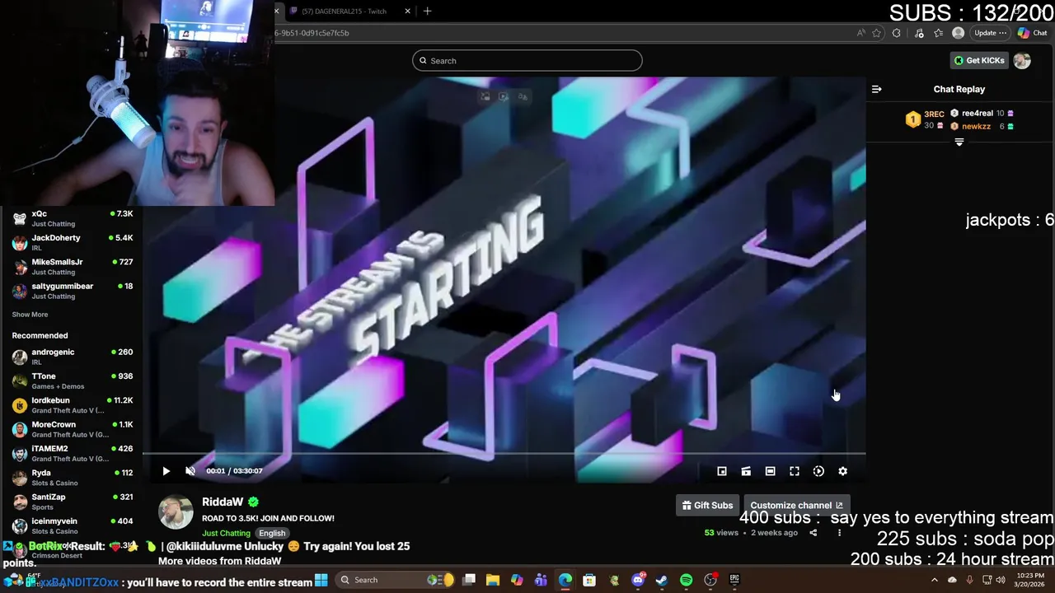The image size is (1055, 593).
Task: Expand Show More in following list
Action: click(x=30, y=315)
